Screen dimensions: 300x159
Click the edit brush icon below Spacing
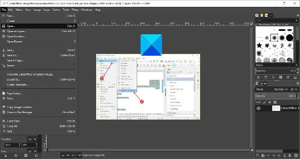pyautogui.click(x=258, y=77)
